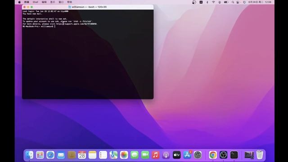The height and width of the screenshot is (162, 288).
Task: Open the View menu in menu bar
Action: [x=53, y=2]
